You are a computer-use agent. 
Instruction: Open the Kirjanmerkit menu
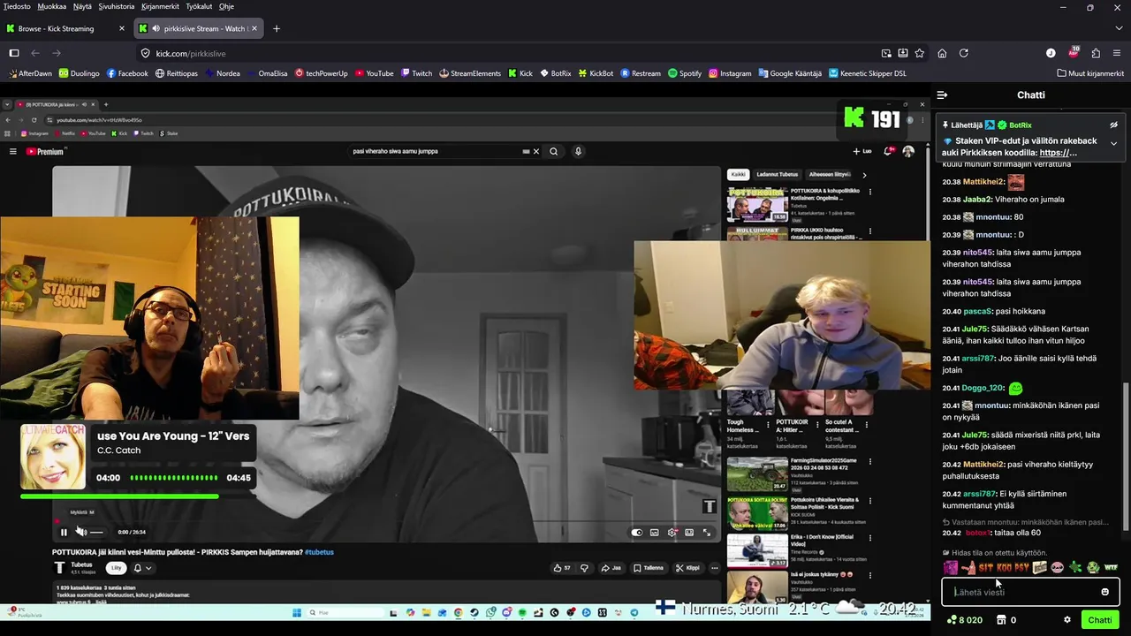pyautogui.click(x=161, y=6)
